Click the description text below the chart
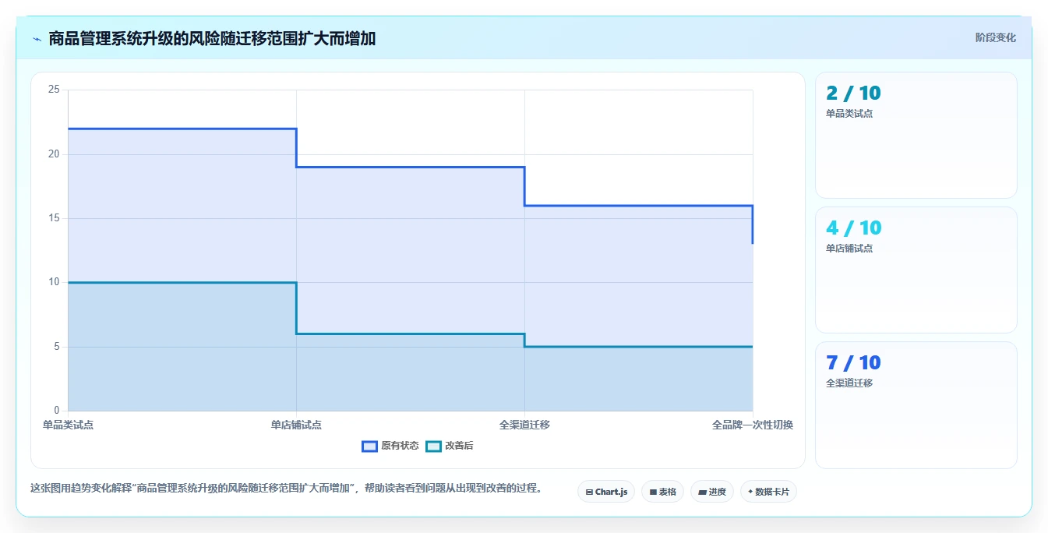The image size is (1048, 533). [286, 489]
